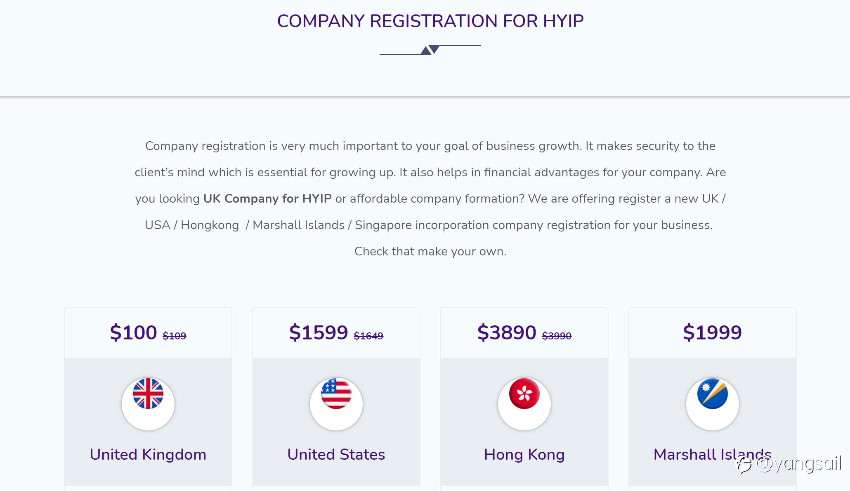
Task: Click the double-triangle divider under the heading
Action: 430,50
